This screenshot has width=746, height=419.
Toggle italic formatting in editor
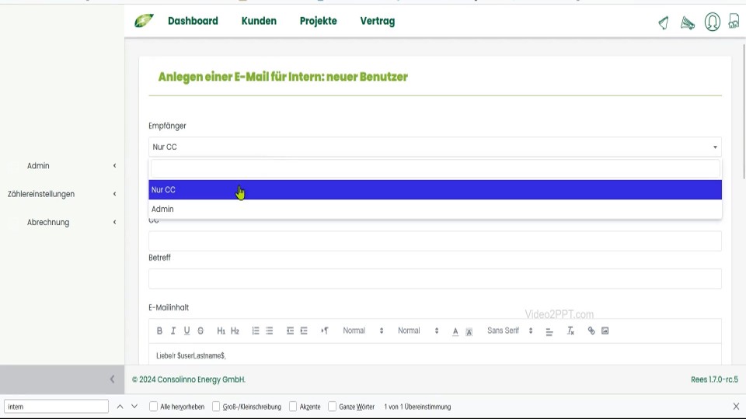point(173,331)
